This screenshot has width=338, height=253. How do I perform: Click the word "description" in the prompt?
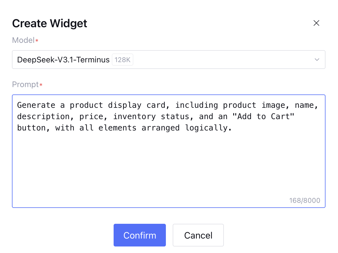pos(43,117)
